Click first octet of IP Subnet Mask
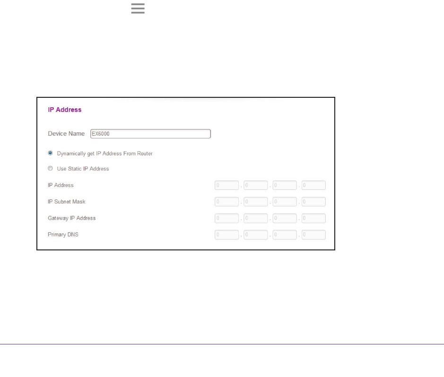 point(226,202)
